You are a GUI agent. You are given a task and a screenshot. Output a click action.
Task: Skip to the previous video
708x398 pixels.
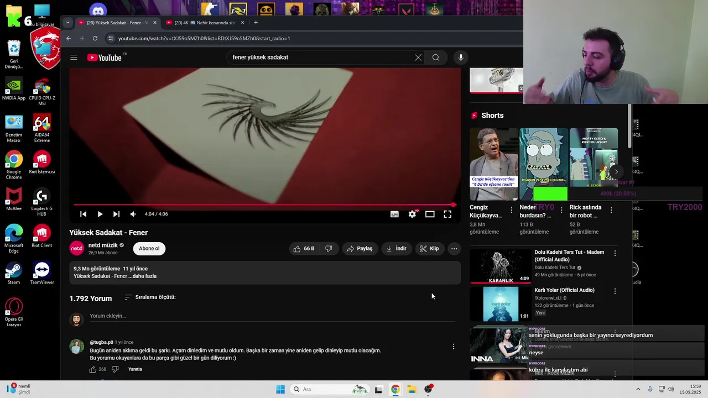coord(83,214)
